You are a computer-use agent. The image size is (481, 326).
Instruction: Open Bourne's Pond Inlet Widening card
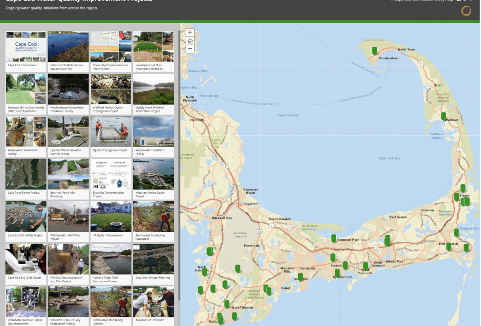[x=69, y=179]
